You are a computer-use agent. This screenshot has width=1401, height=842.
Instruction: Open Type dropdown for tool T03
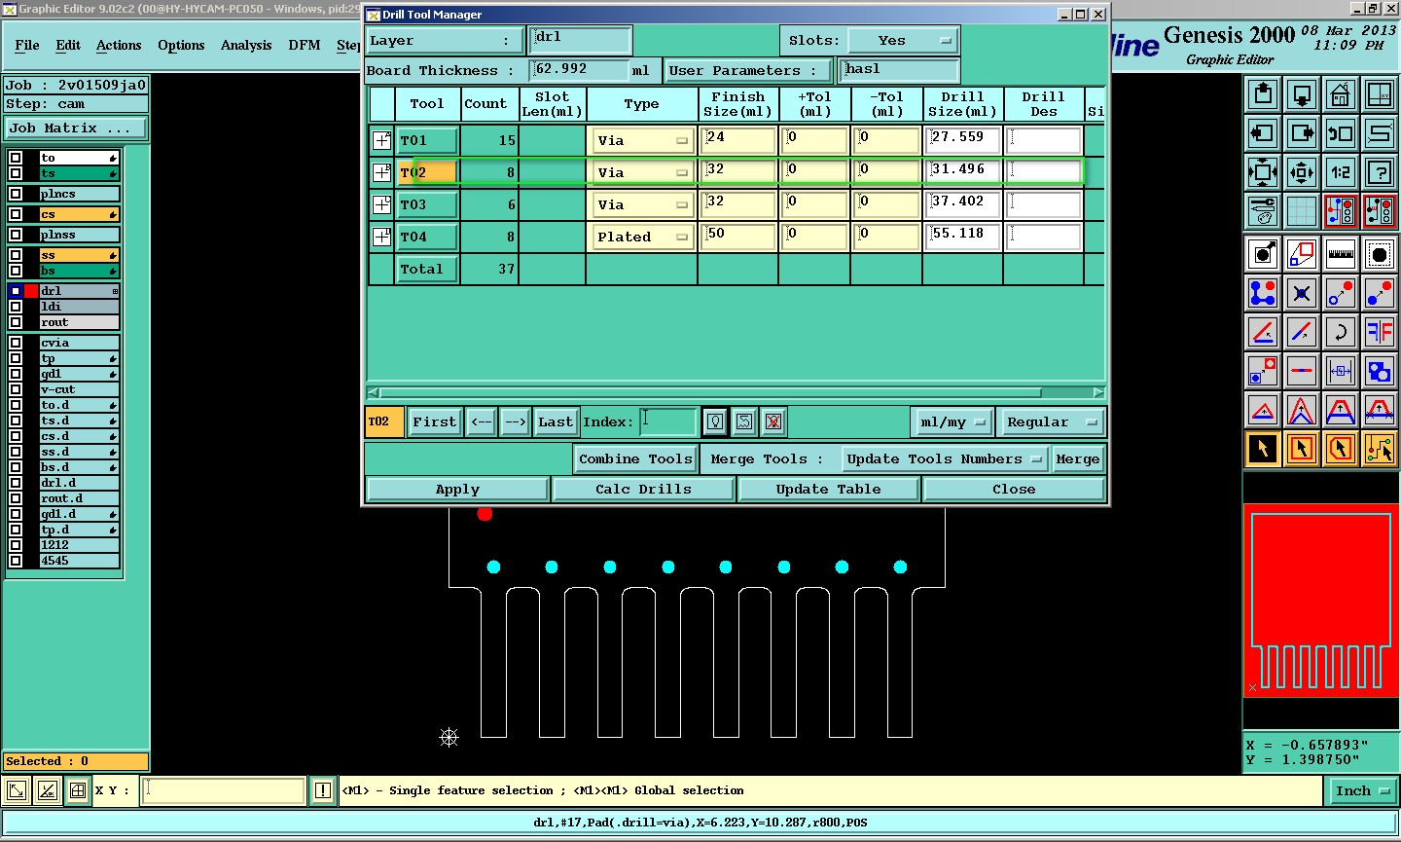coord(641,205)
